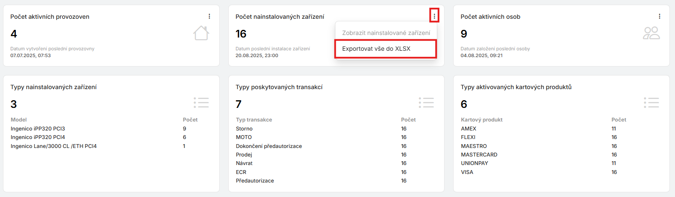
Task: Open three-dot menu for Počet aktivních provozoven
Action: point(209,16)
